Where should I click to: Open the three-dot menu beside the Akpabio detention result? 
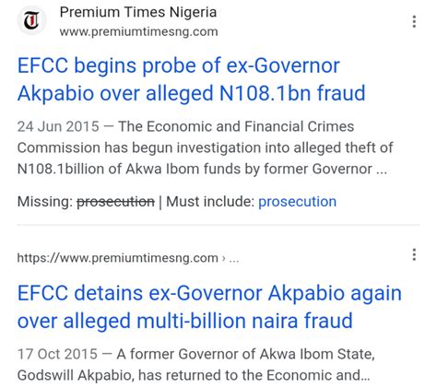[x=414, y=254]
